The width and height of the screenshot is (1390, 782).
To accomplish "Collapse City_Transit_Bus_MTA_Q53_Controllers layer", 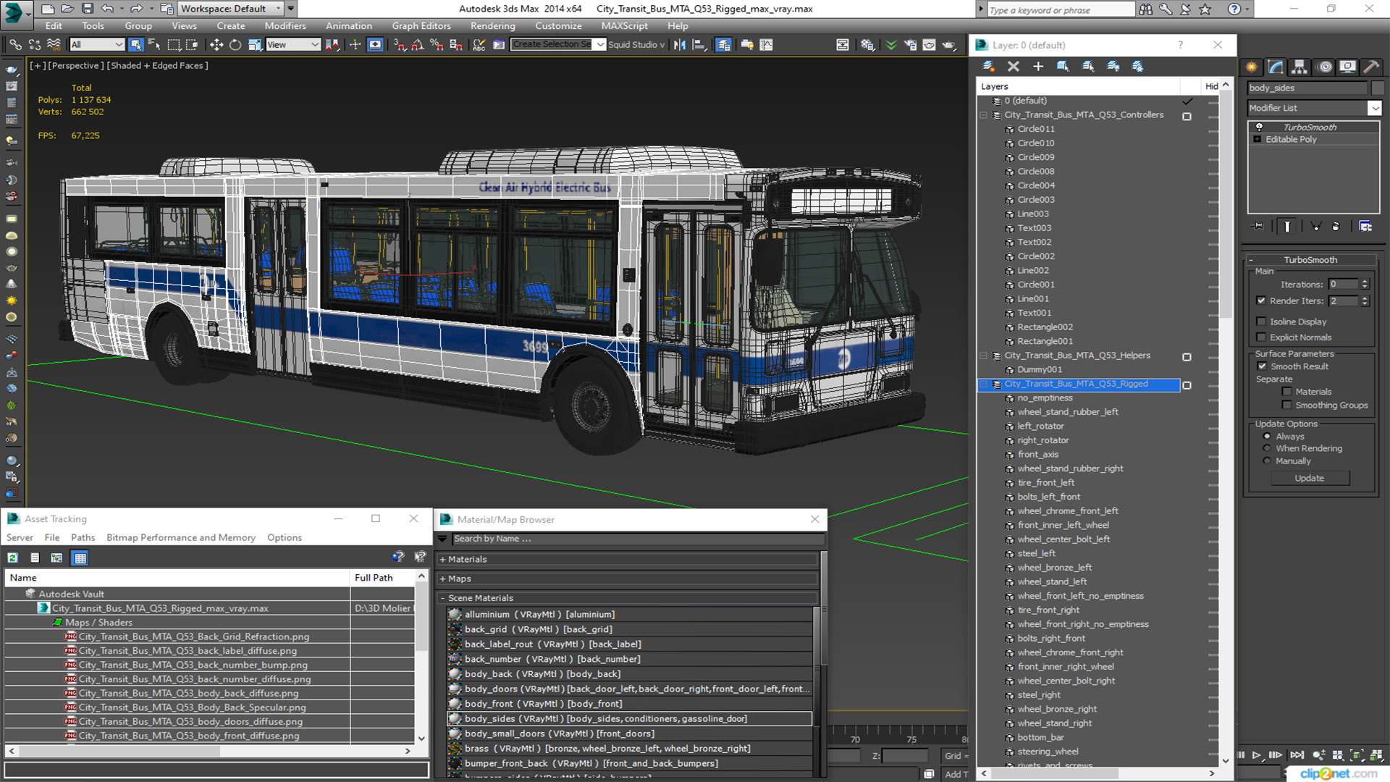I will tap(983, 115).
